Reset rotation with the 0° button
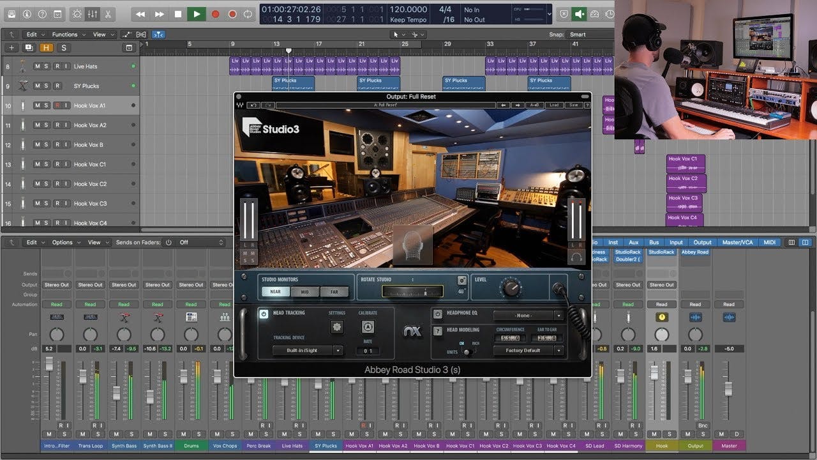The height and width of the screenshot is (460, 817). click(x=462, y=280)
